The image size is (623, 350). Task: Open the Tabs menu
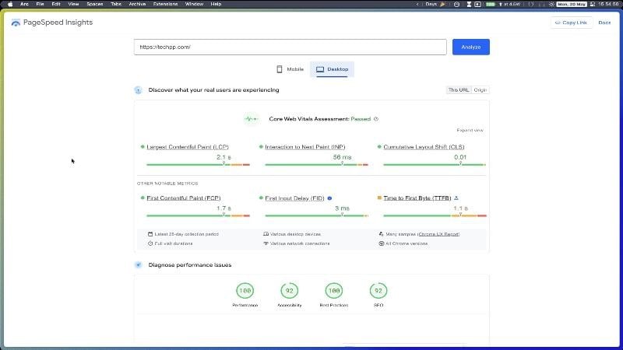(116, 4)
